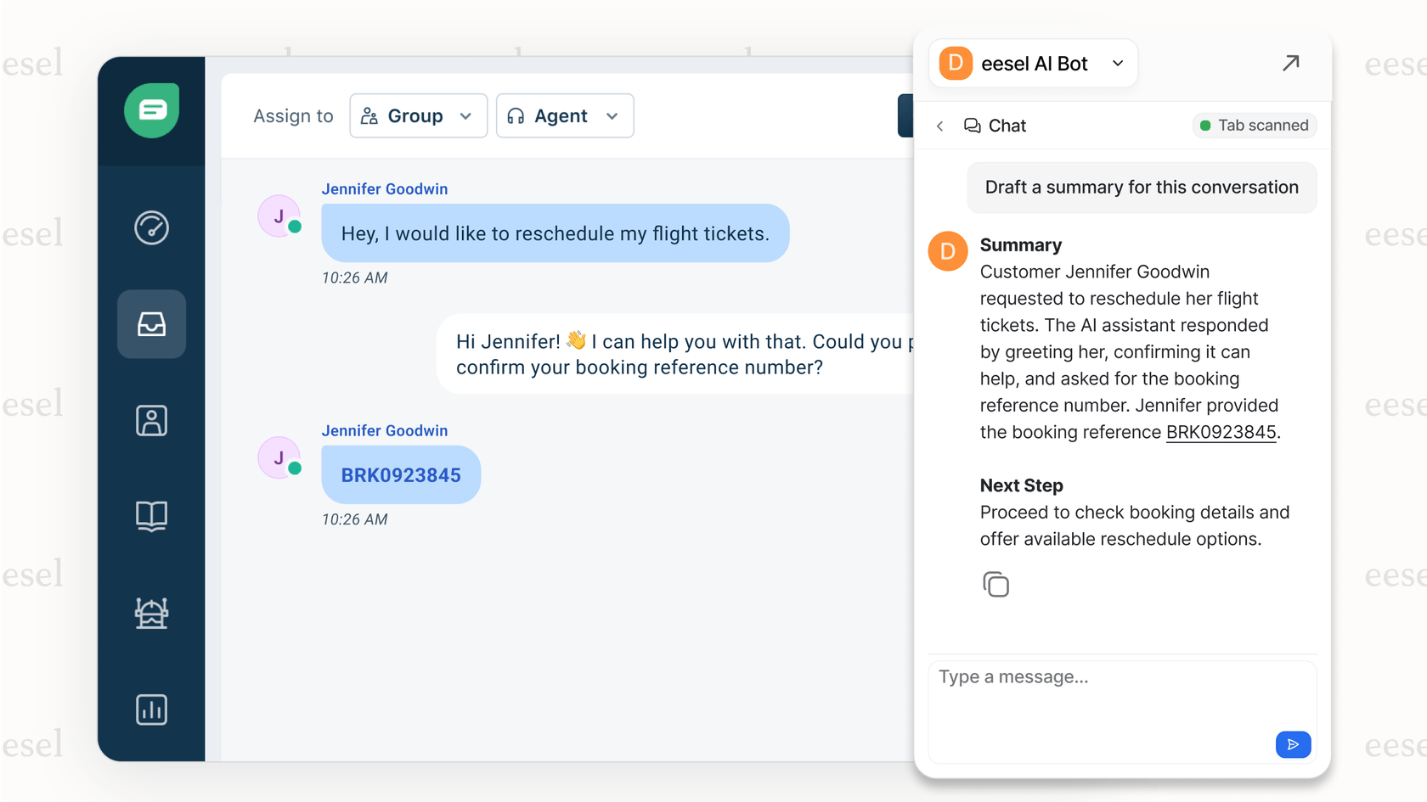Click the BRK0923845 booking reference link

(x=1221, y=432)
